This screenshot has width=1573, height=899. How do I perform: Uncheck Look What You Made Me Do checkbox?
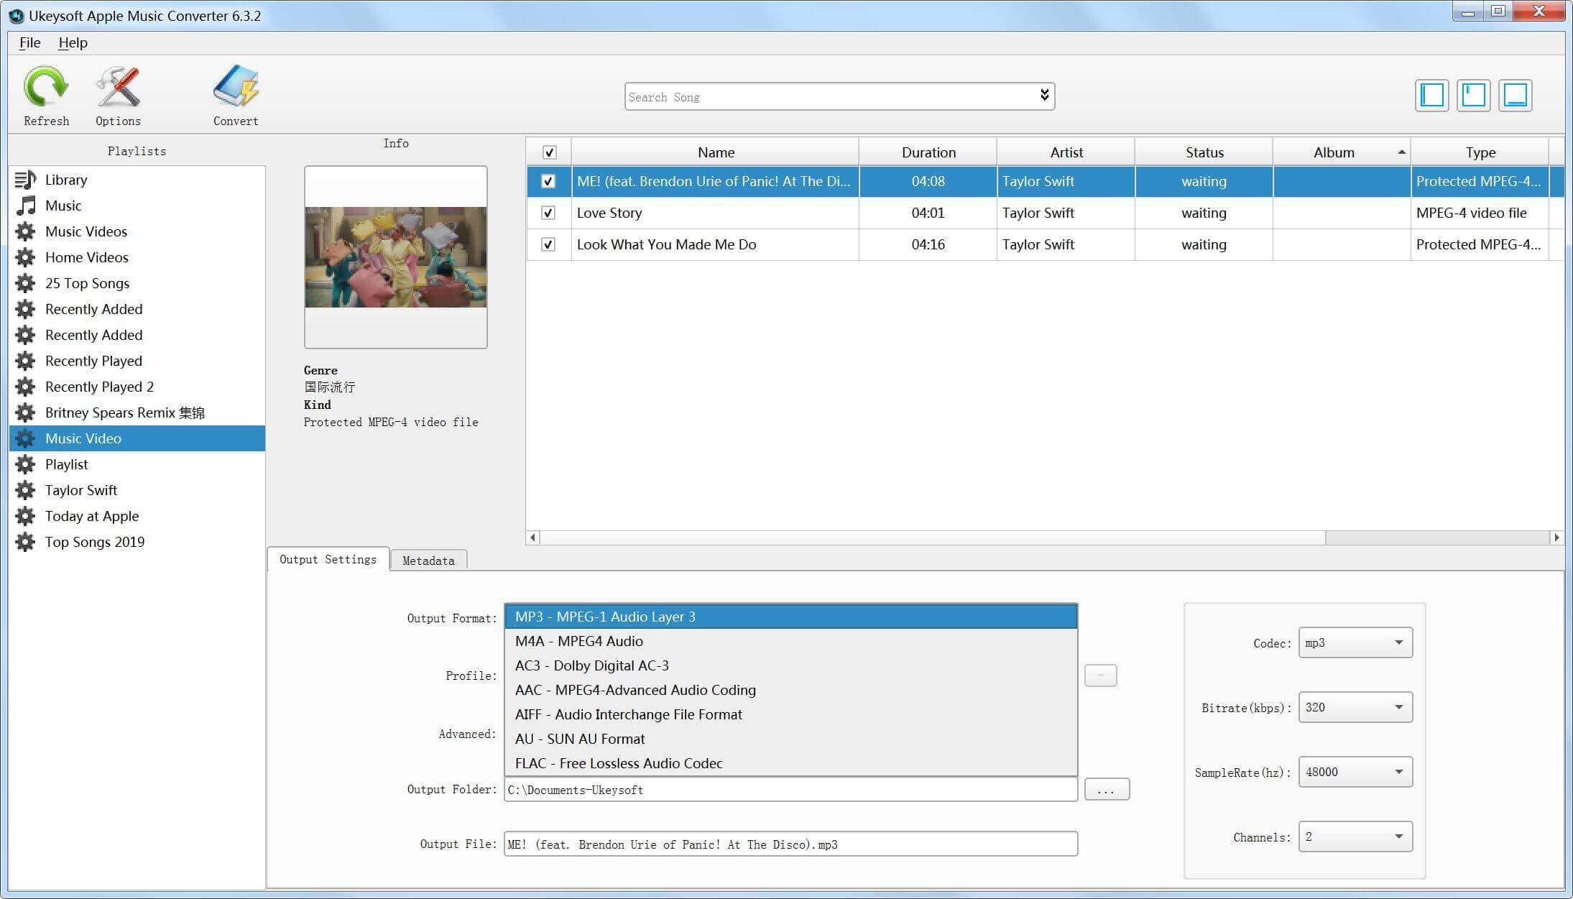549,244
